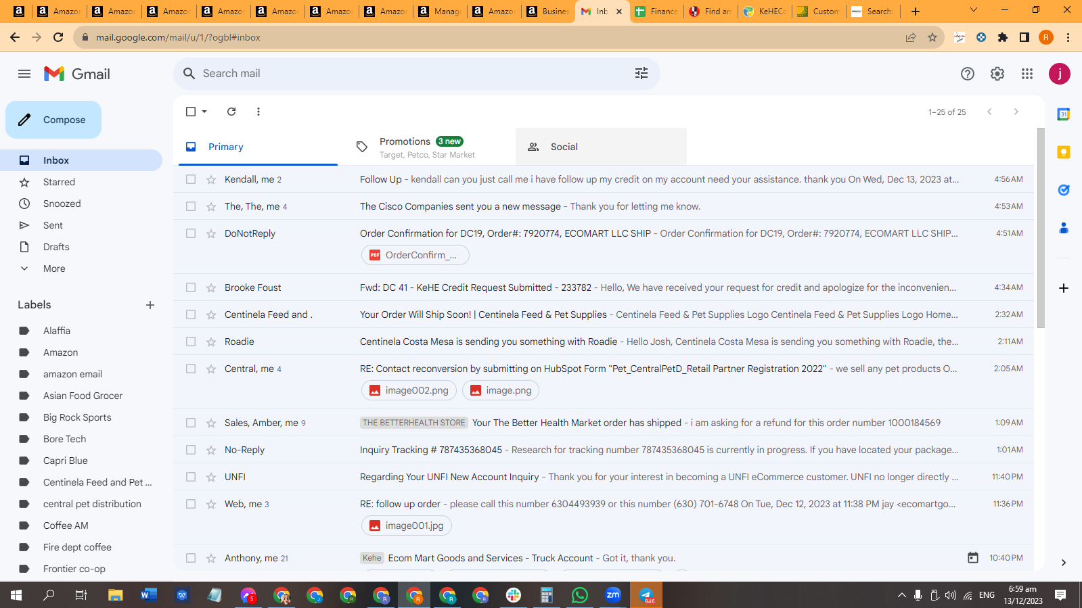
Task: Select the Kendall Follow Up email checkbox
Action: (191, 179)
